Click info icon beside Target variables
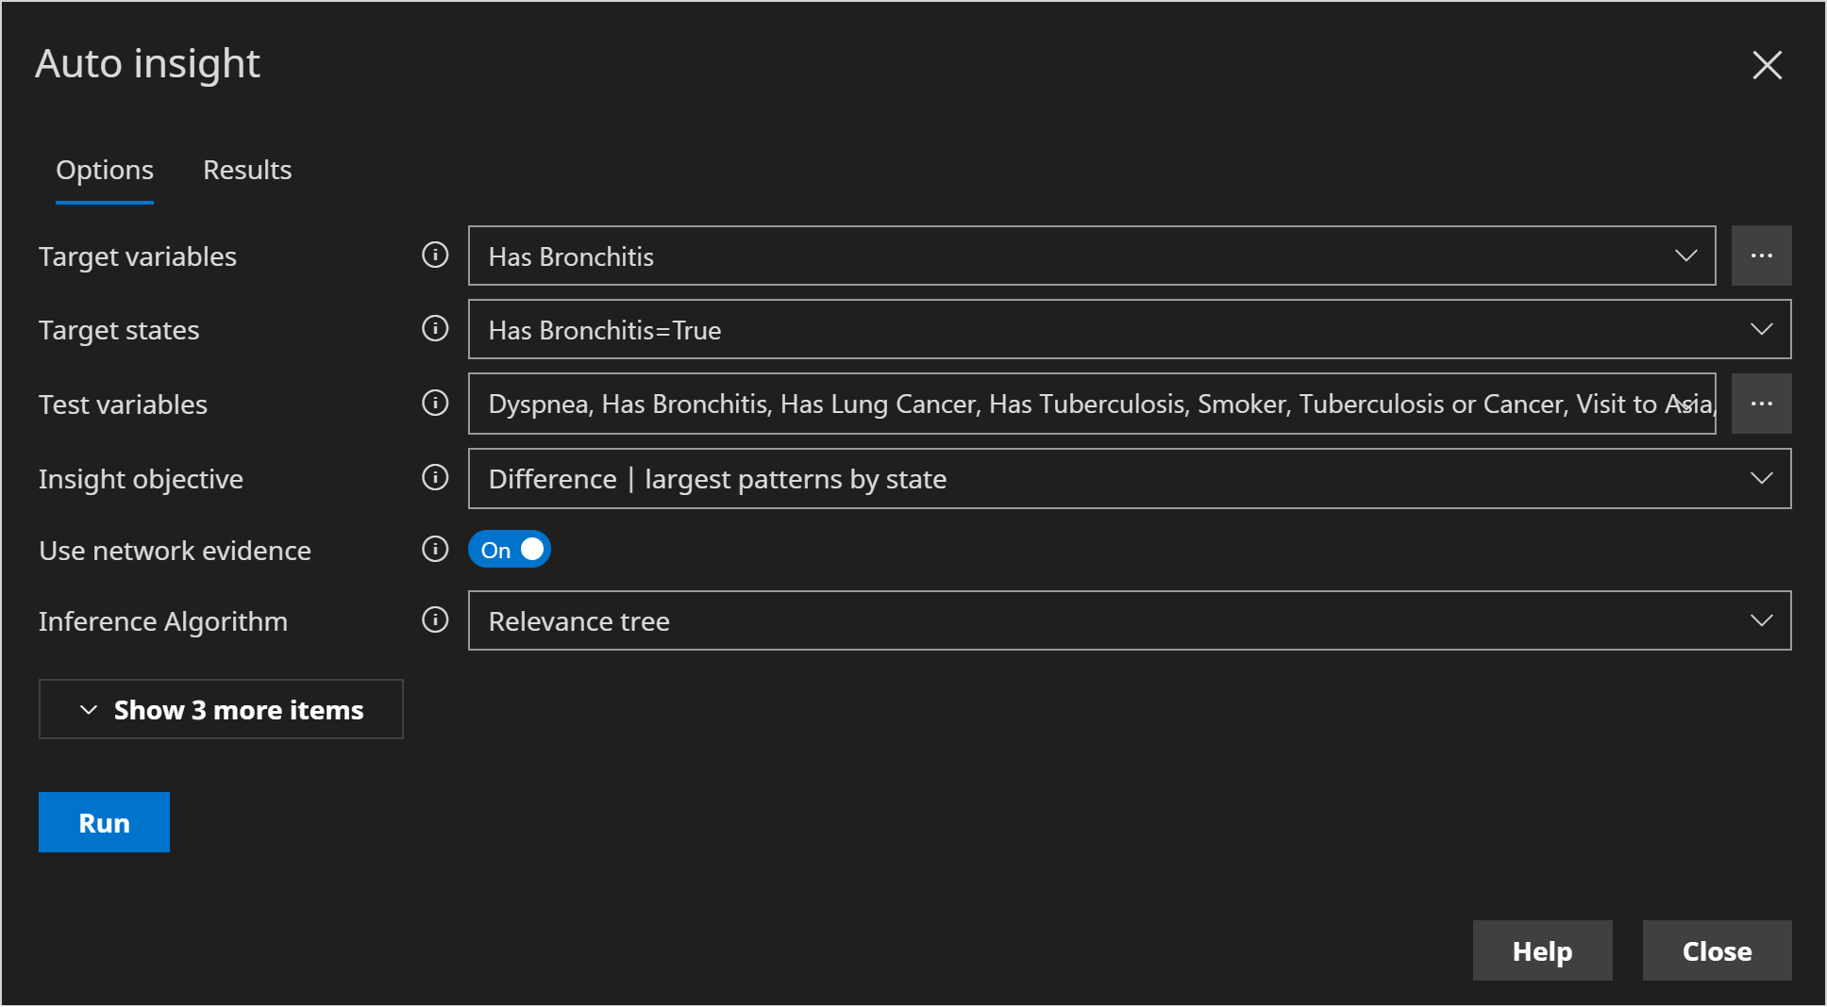 click(x=435, y=255)
